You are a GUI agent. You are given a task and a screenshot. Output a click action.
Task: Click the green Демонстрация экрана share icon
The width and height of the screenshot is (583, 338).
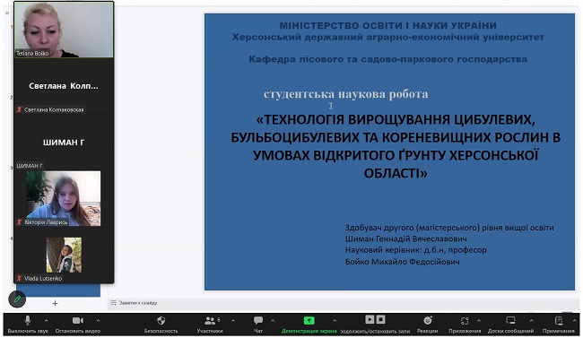309,320
